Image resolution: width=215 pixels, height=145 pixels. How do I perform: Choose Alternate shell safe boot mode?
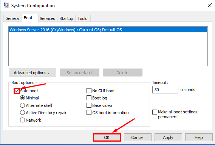pos(22,105)
